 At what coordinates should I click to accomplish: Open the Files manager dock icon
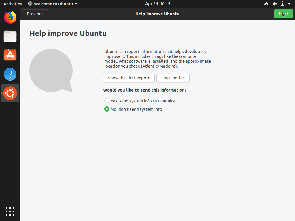click(10, 36)
